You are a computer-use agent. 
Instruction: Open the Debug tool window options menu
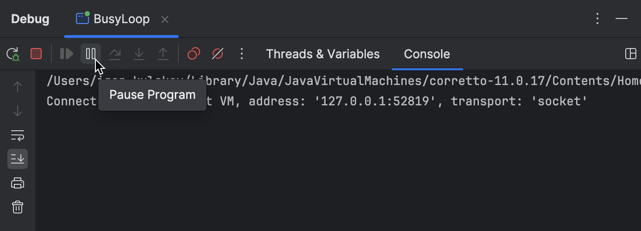597,18
